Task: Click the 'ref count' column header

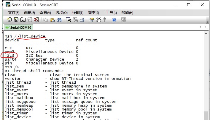Action: (x=86, y=40)
